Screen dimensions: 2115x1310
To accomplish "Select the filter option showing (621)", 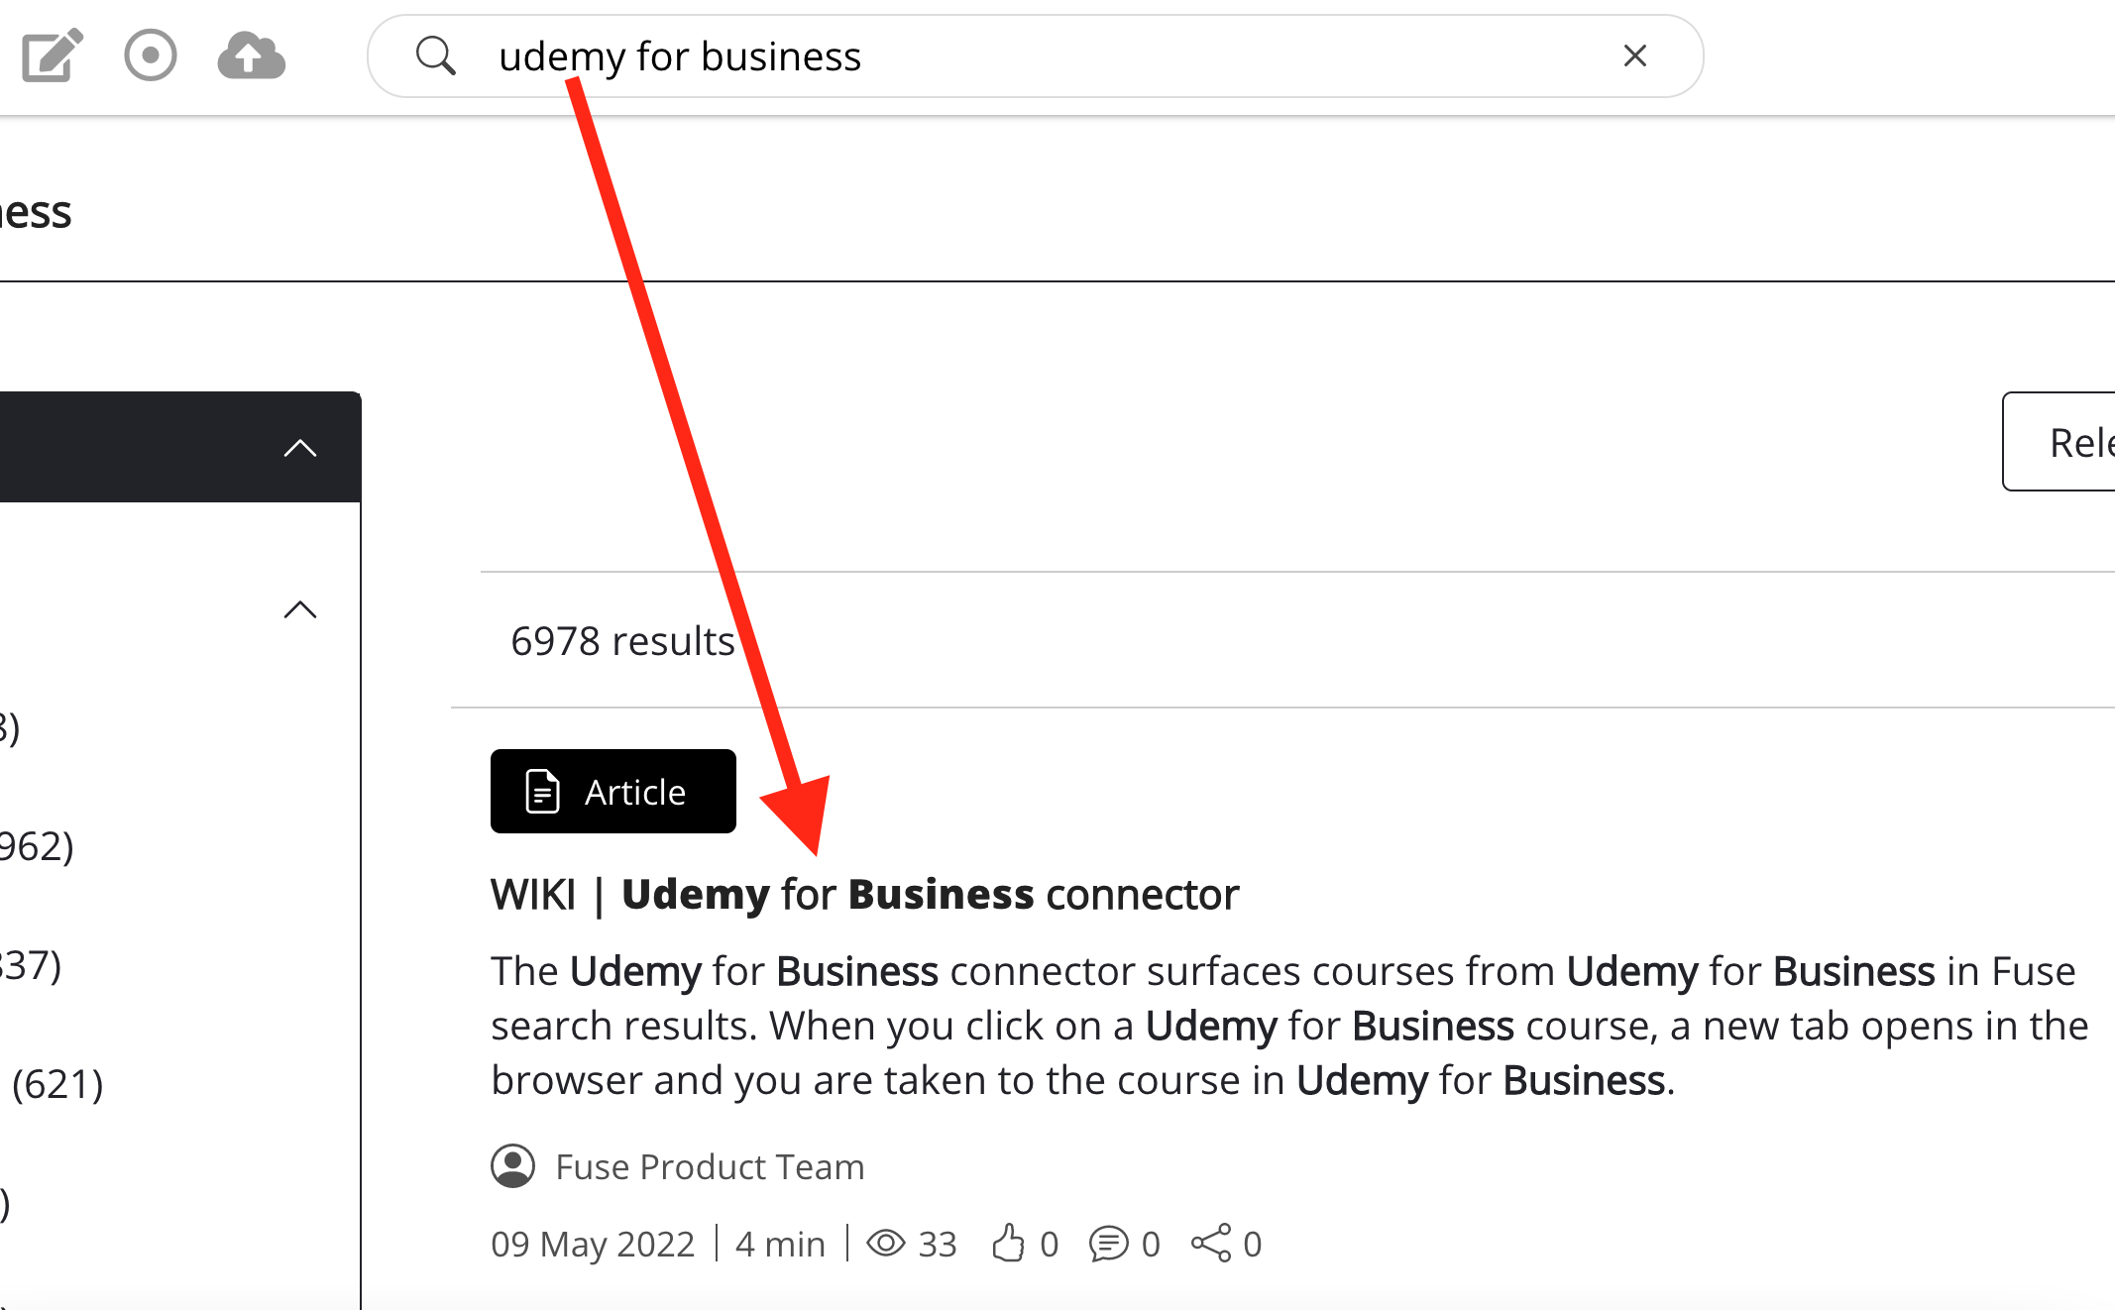I will coord(57,1084).
